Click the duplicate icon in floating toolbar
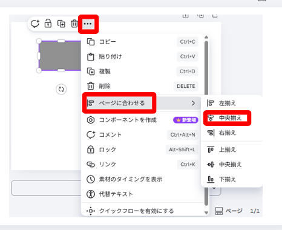Screen dimensions: 282x230 pos(61,24)
